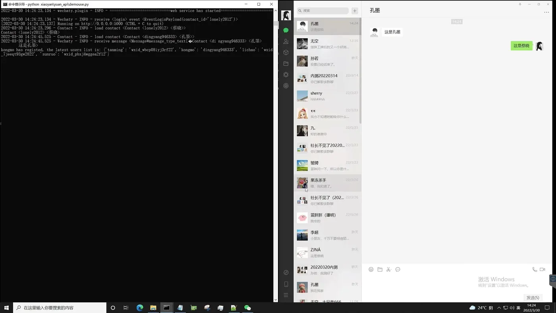Open the 九. conversation

pos(328,131)
